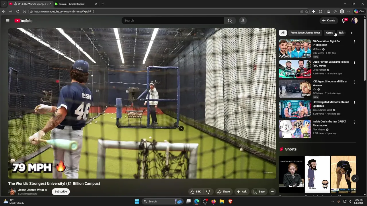Click the YouTube search magnifier button
Image resolution: width=367 pixels, height=206 pixels.
[x=230, y=21]
